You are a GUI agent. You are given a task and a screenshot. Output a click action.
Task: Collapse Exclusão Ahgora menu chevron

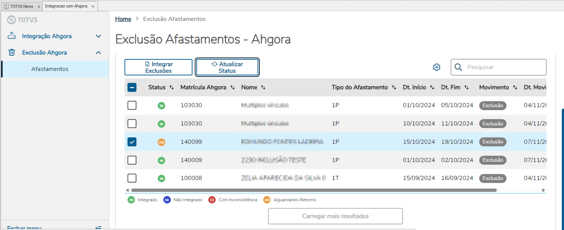pyautogui.click(x=98, y=53)
